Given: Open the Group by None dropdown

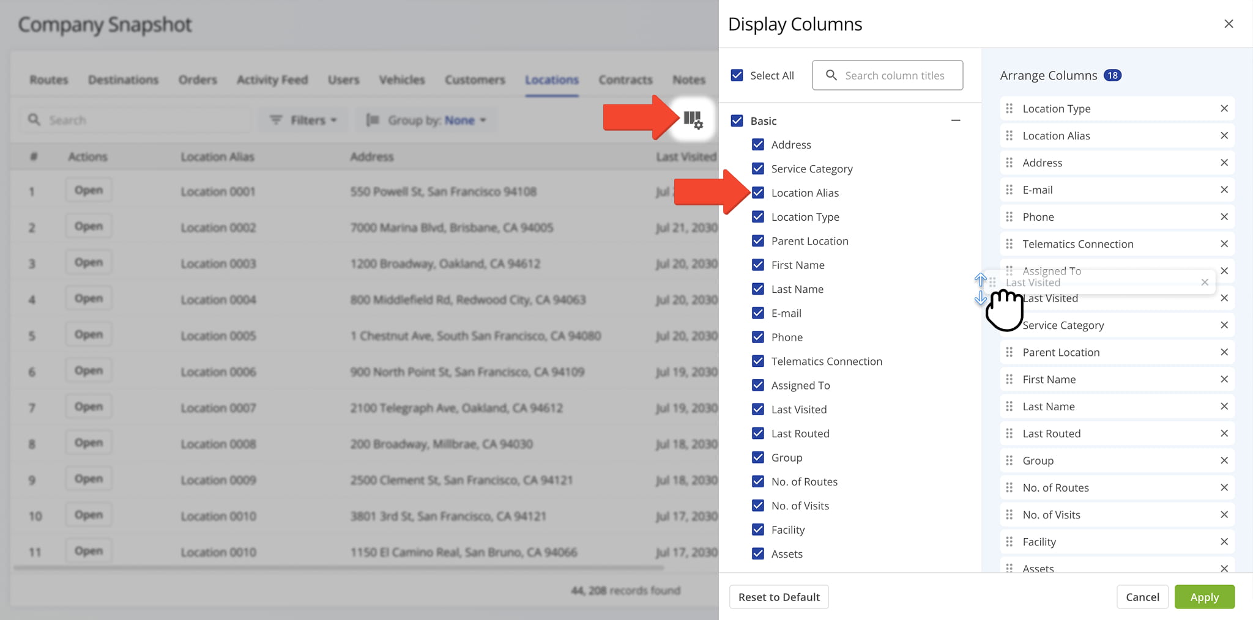Looking at the screenshot, I should (x=426, y=120).
